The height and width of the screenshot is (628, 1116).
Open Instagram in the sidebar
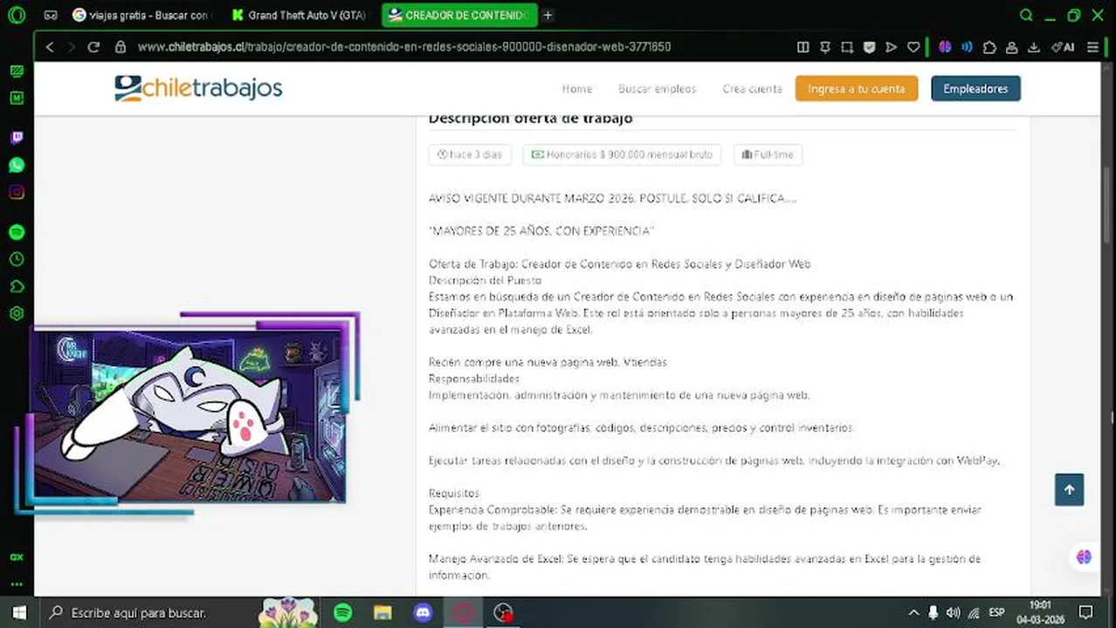click(x=17, y=193)
